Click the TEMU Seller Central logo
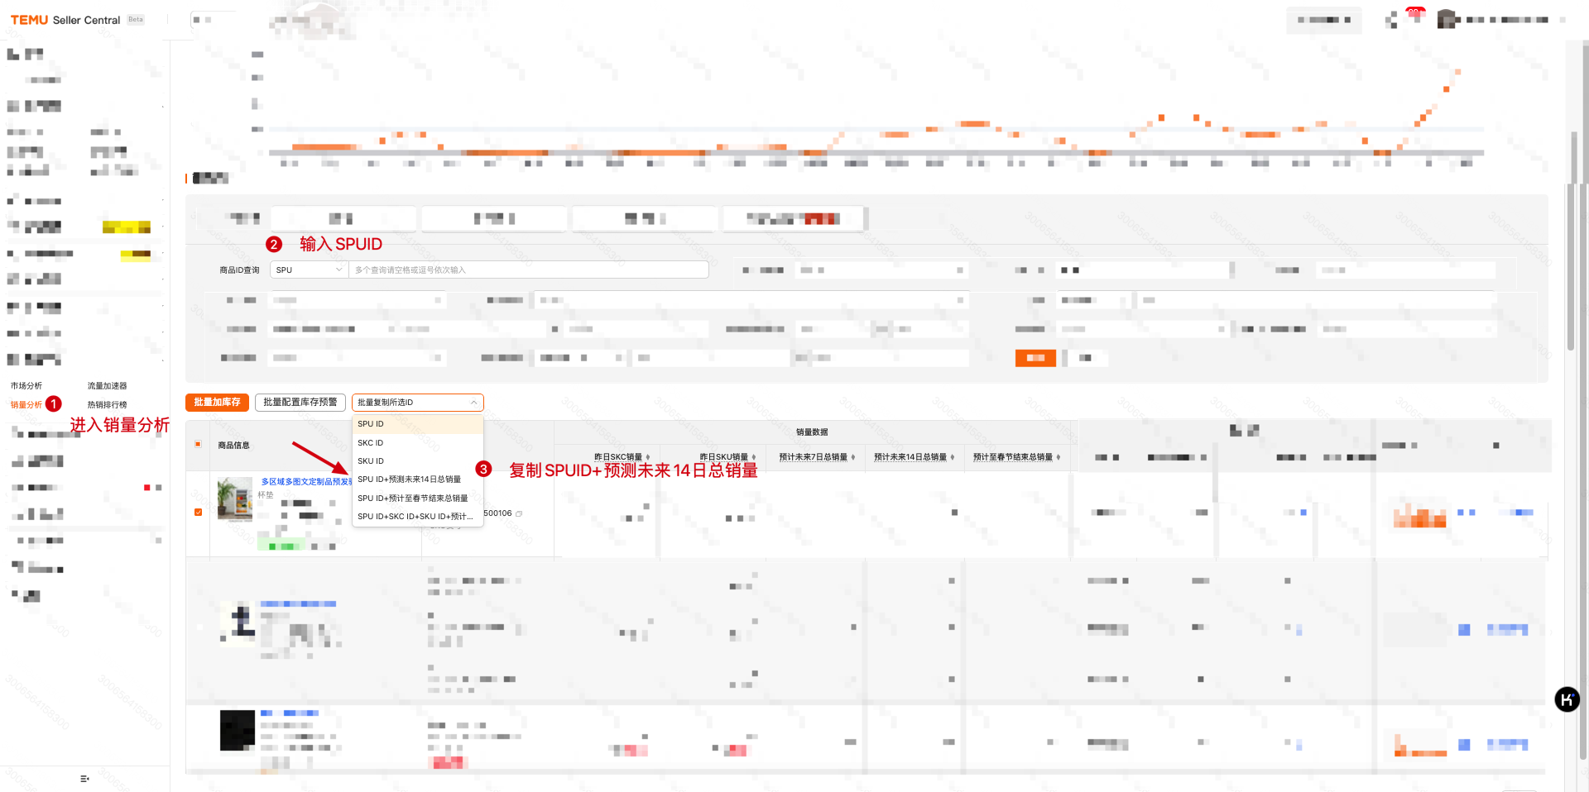1589x792 pixels. pyautogui.click(x=65, y=20)
